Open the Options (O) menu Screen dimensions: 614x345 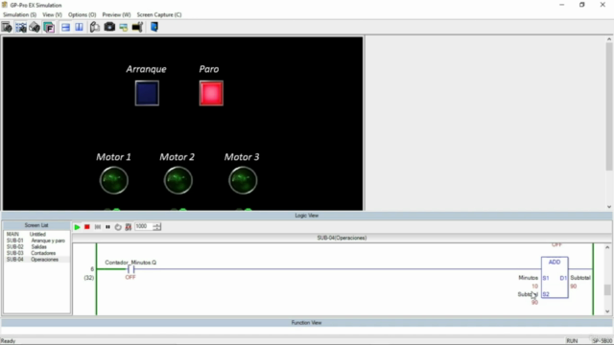82,15
